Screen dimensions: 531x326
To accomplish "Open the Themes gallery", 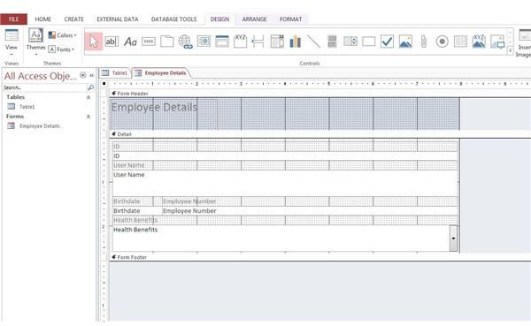I will click(35, 42).
